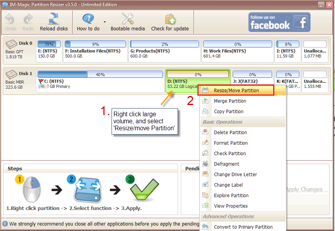Screen dimensions: 335x231
Task: Choose Resize/Move Partition from context menu
Action: coord(243,90)
